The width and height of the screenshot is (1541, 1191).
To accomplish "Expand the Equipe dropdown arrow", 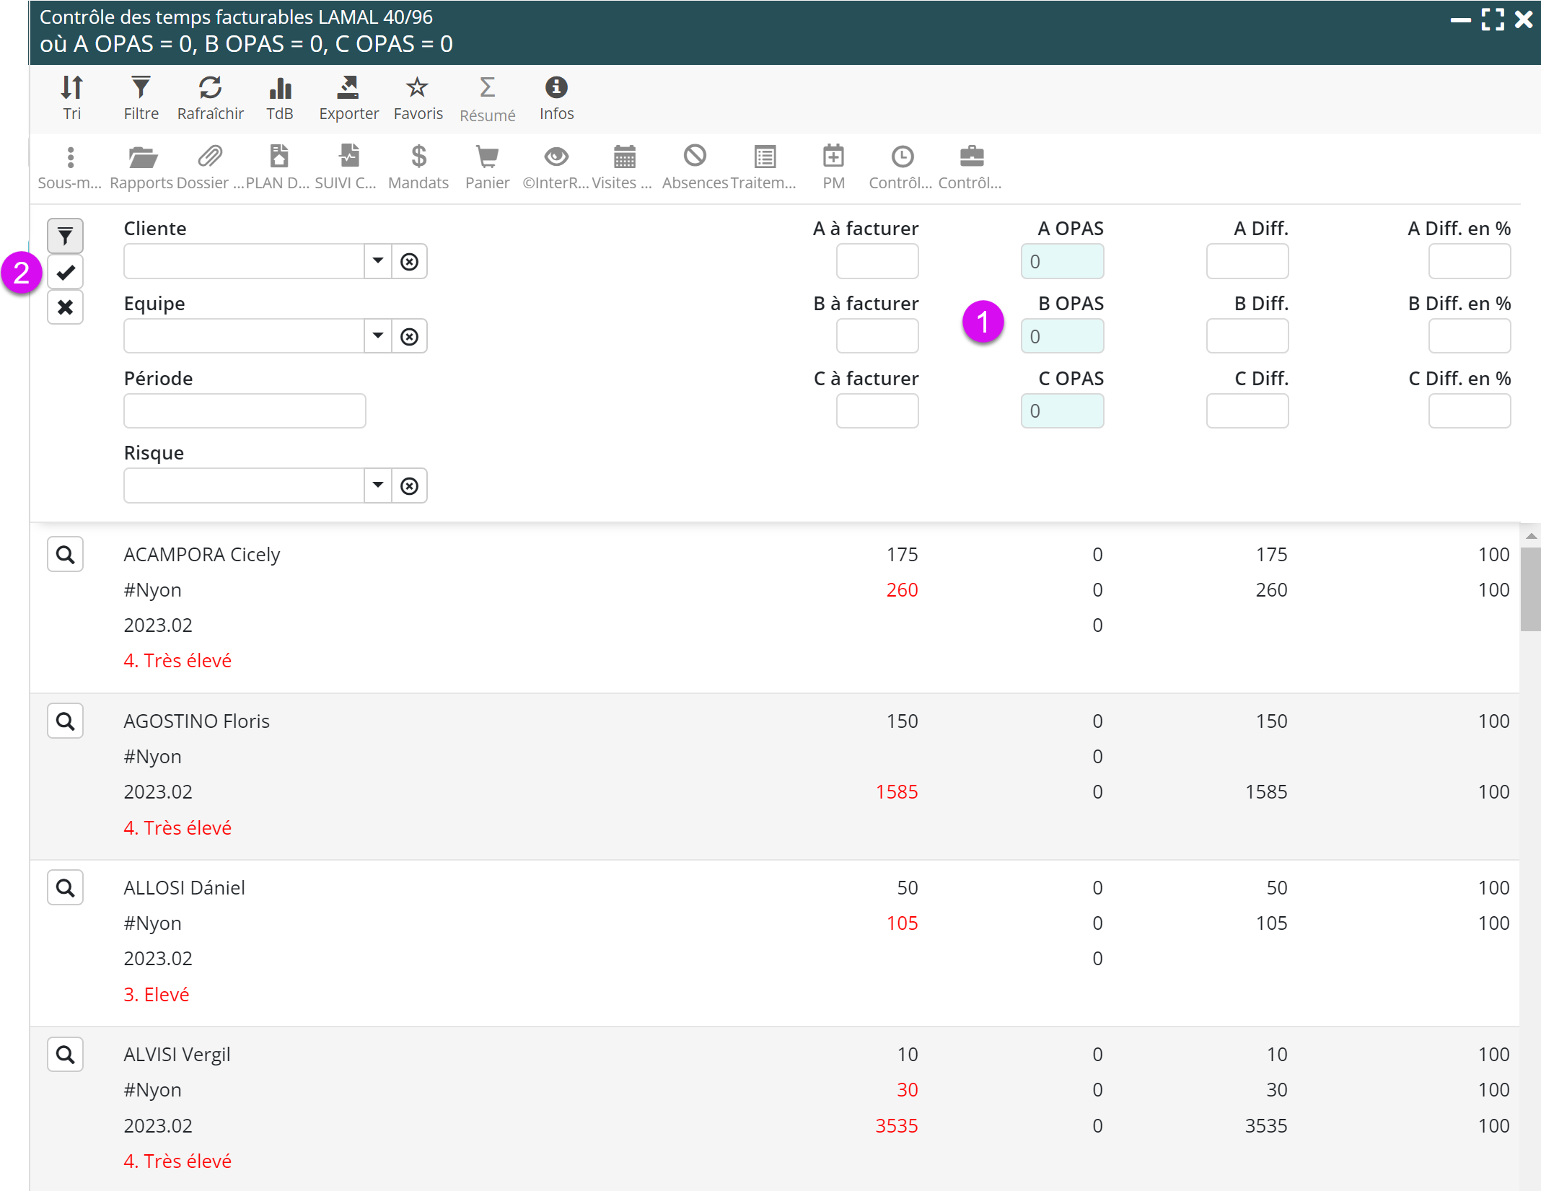I will point(377,335).
